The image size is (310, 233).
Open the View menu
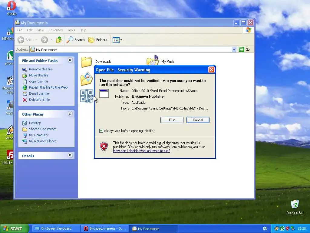coord(41,30)
